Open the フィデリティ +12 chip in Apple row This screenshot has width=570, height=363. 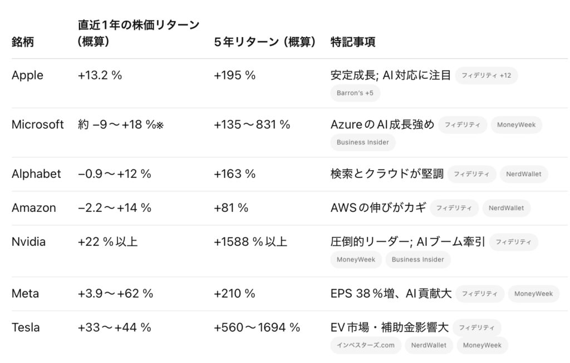pos(486,76)
